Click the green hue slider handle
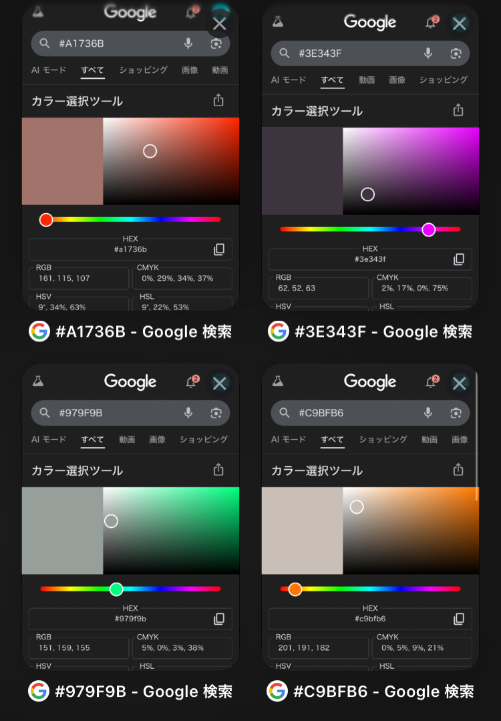The height and width of the screenshot is (721, 501). [x=116, y=589]
